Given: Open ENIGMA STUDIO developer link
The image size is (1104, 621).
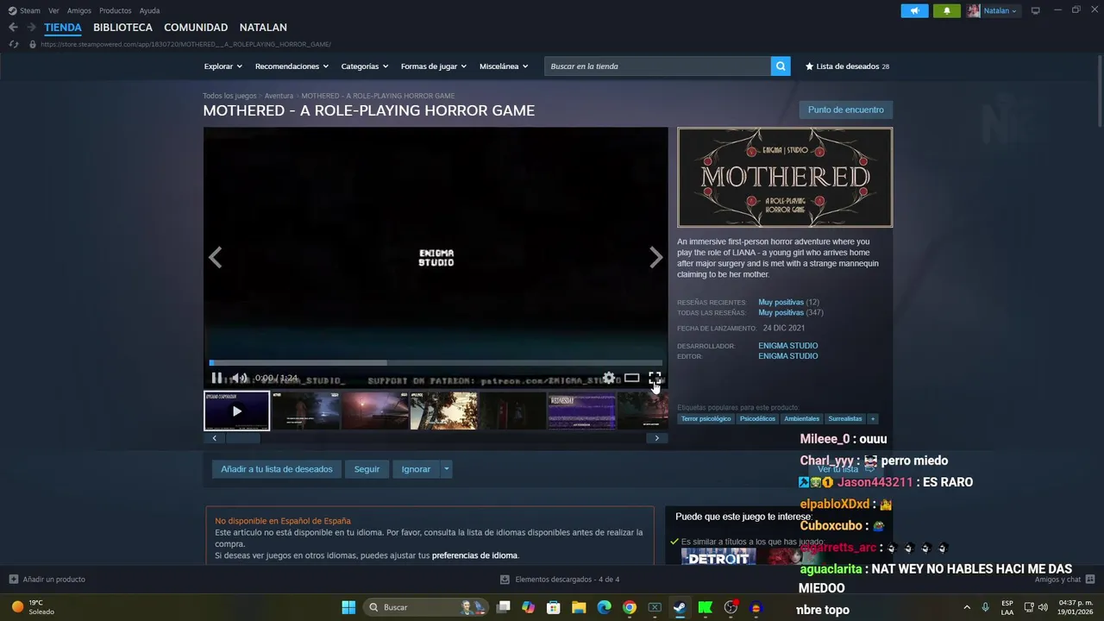Looking at the screenshot, I should [787, 346].
